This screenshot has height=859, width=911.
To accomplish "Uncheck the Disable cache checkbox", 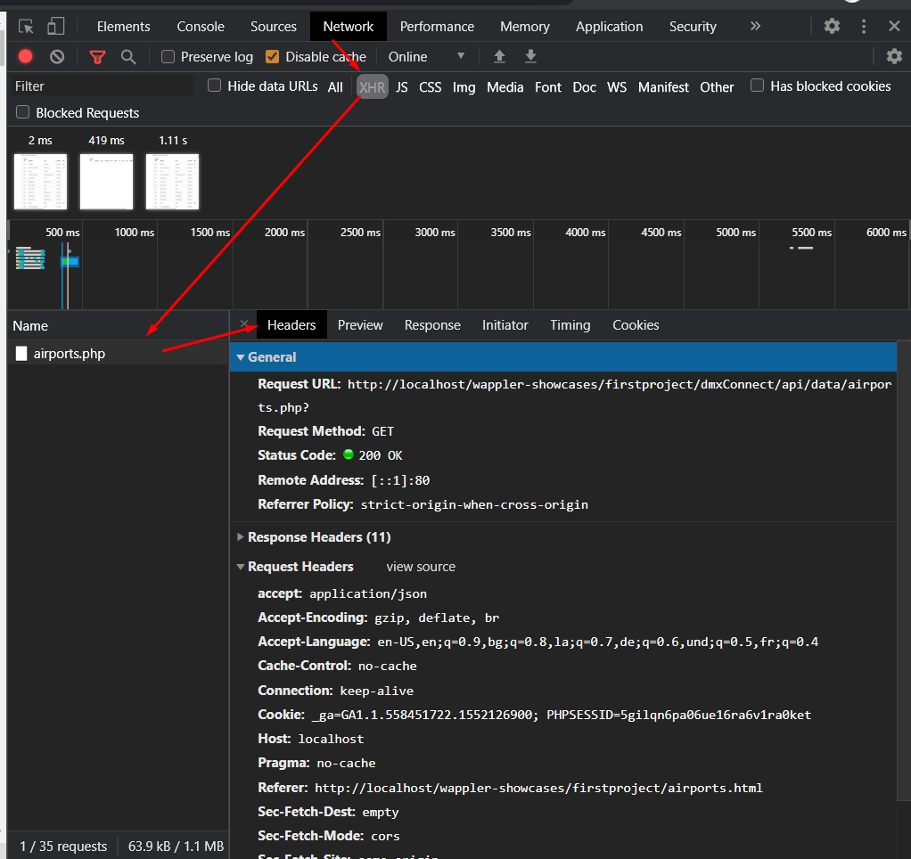I will (273, 57).
